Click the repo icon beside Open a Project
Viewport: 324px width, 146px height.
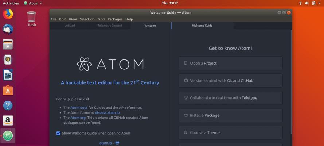(186, 63)
